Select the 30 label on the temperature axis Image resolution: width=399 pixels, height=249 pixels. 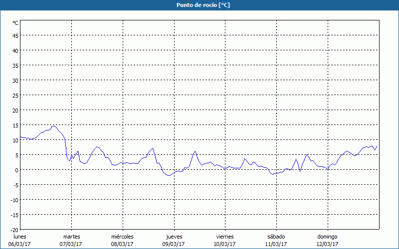point(15,80)
